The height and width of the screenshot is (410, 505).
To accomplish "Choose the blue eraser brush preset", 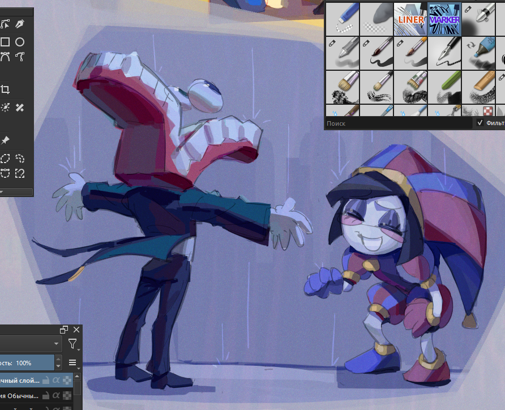I will coord(343,19).
